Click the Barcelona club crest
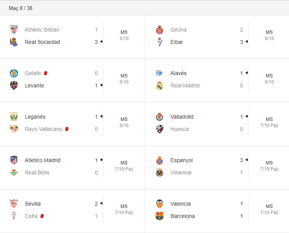289x233 pixels. (160, 216)
